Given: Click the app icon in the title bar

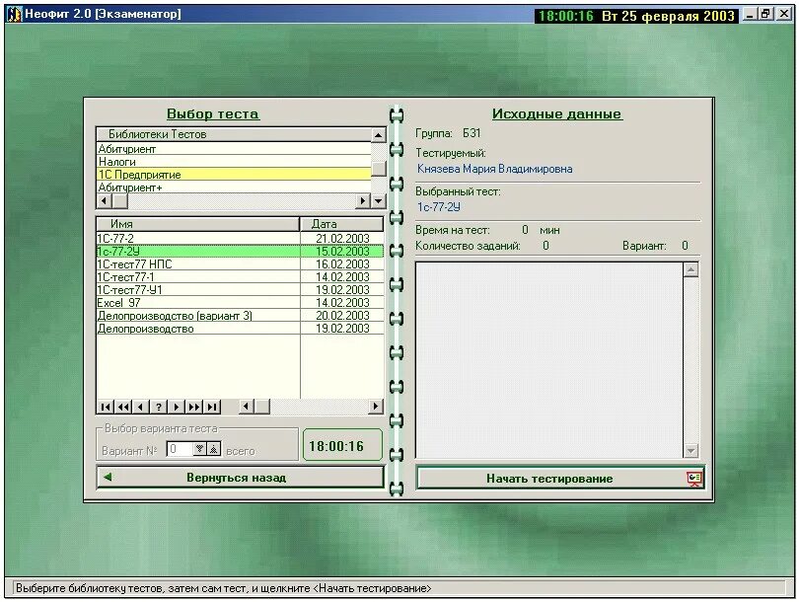Looking at the screenshot, I should pos(14,14).
